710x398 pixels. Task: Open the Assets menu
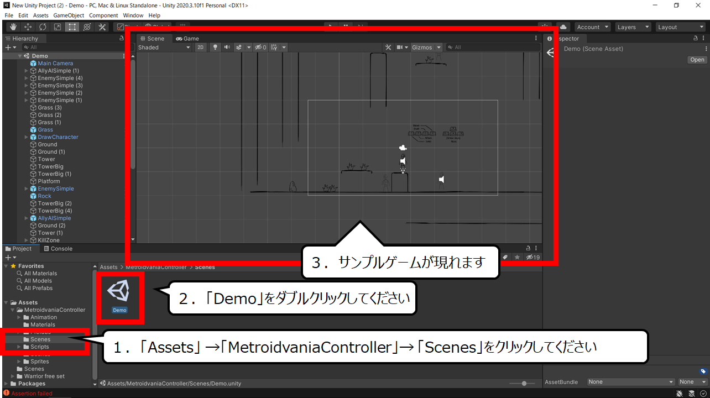[41, 15]
